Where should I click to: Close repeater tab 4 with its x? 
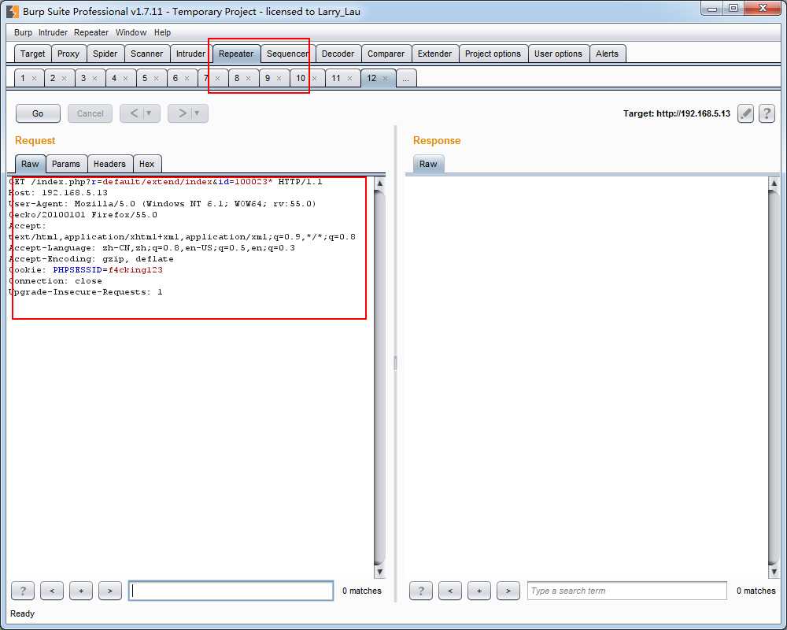pyautogui.click(x=125, y=79)
